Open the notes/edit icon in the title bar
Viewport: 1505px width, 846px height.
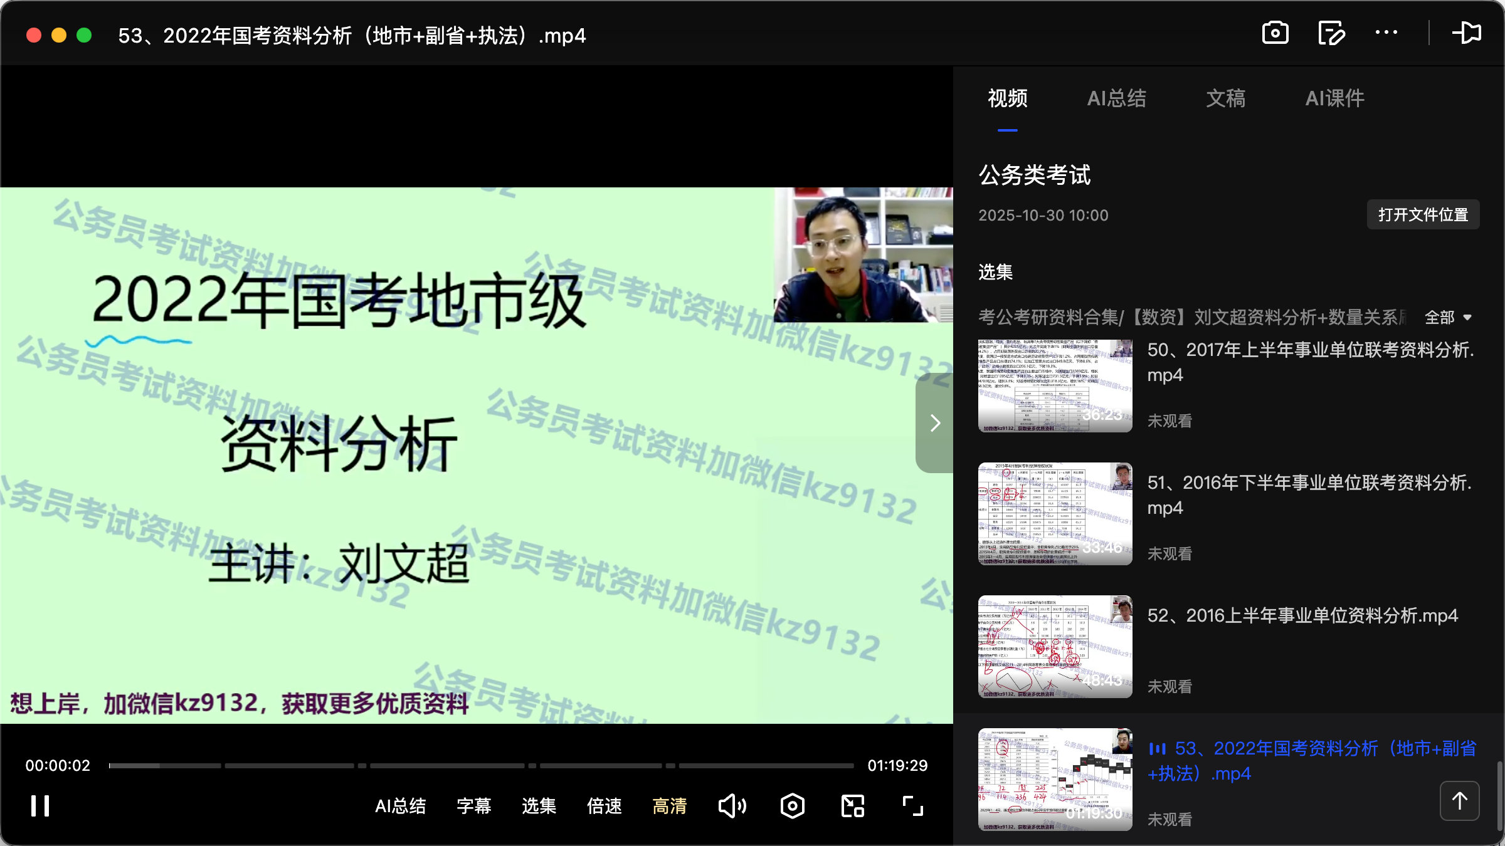[x=1331, y=33]
